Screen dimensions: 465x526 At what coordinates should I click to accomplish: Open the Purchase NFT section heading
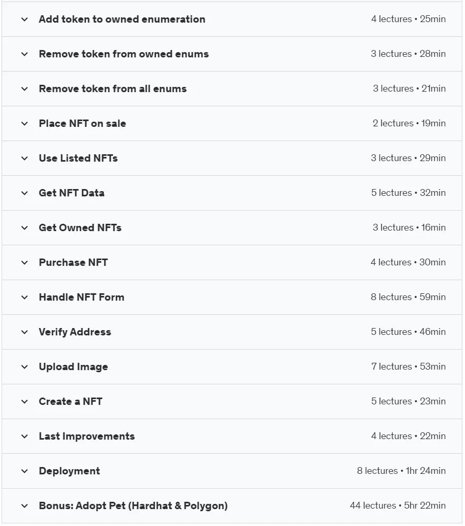[x=73, y=262]
